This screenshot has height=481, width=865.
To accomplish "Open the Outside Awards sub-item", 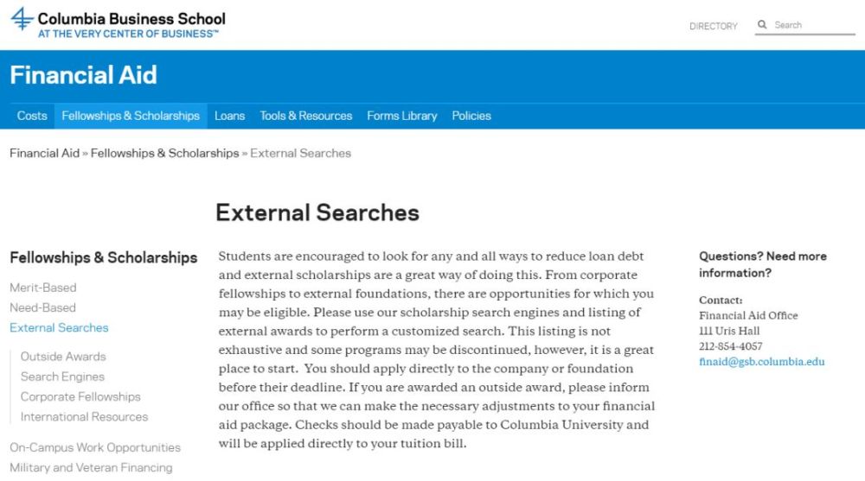I will (63, 357).
